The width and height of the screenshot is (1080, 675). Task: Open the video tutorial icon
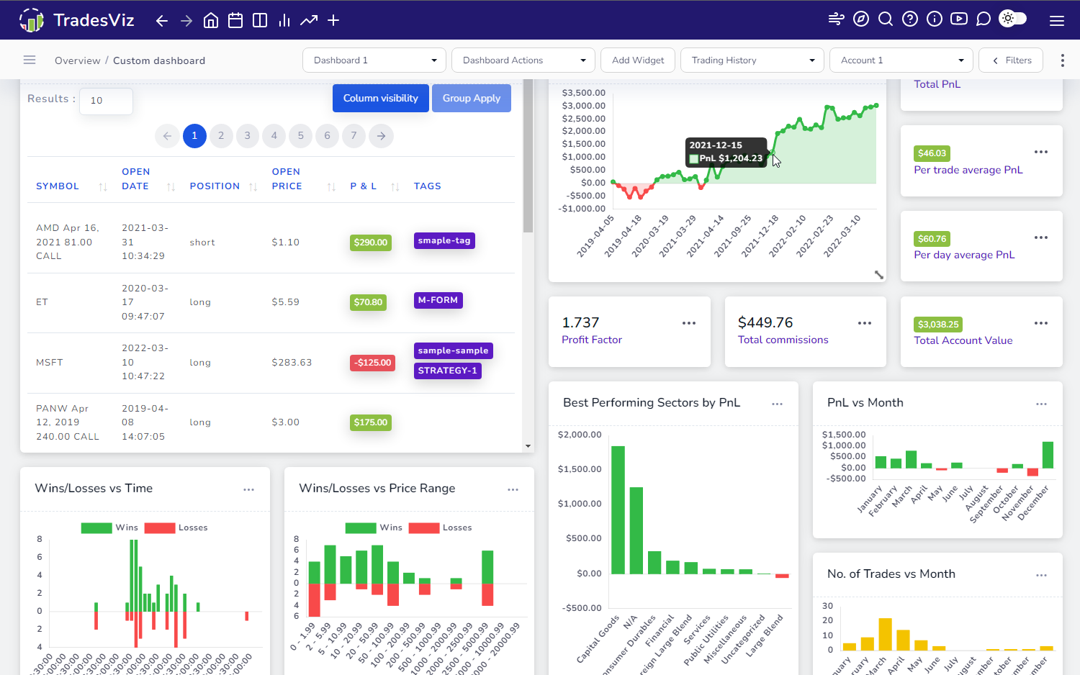click(959, 19)
